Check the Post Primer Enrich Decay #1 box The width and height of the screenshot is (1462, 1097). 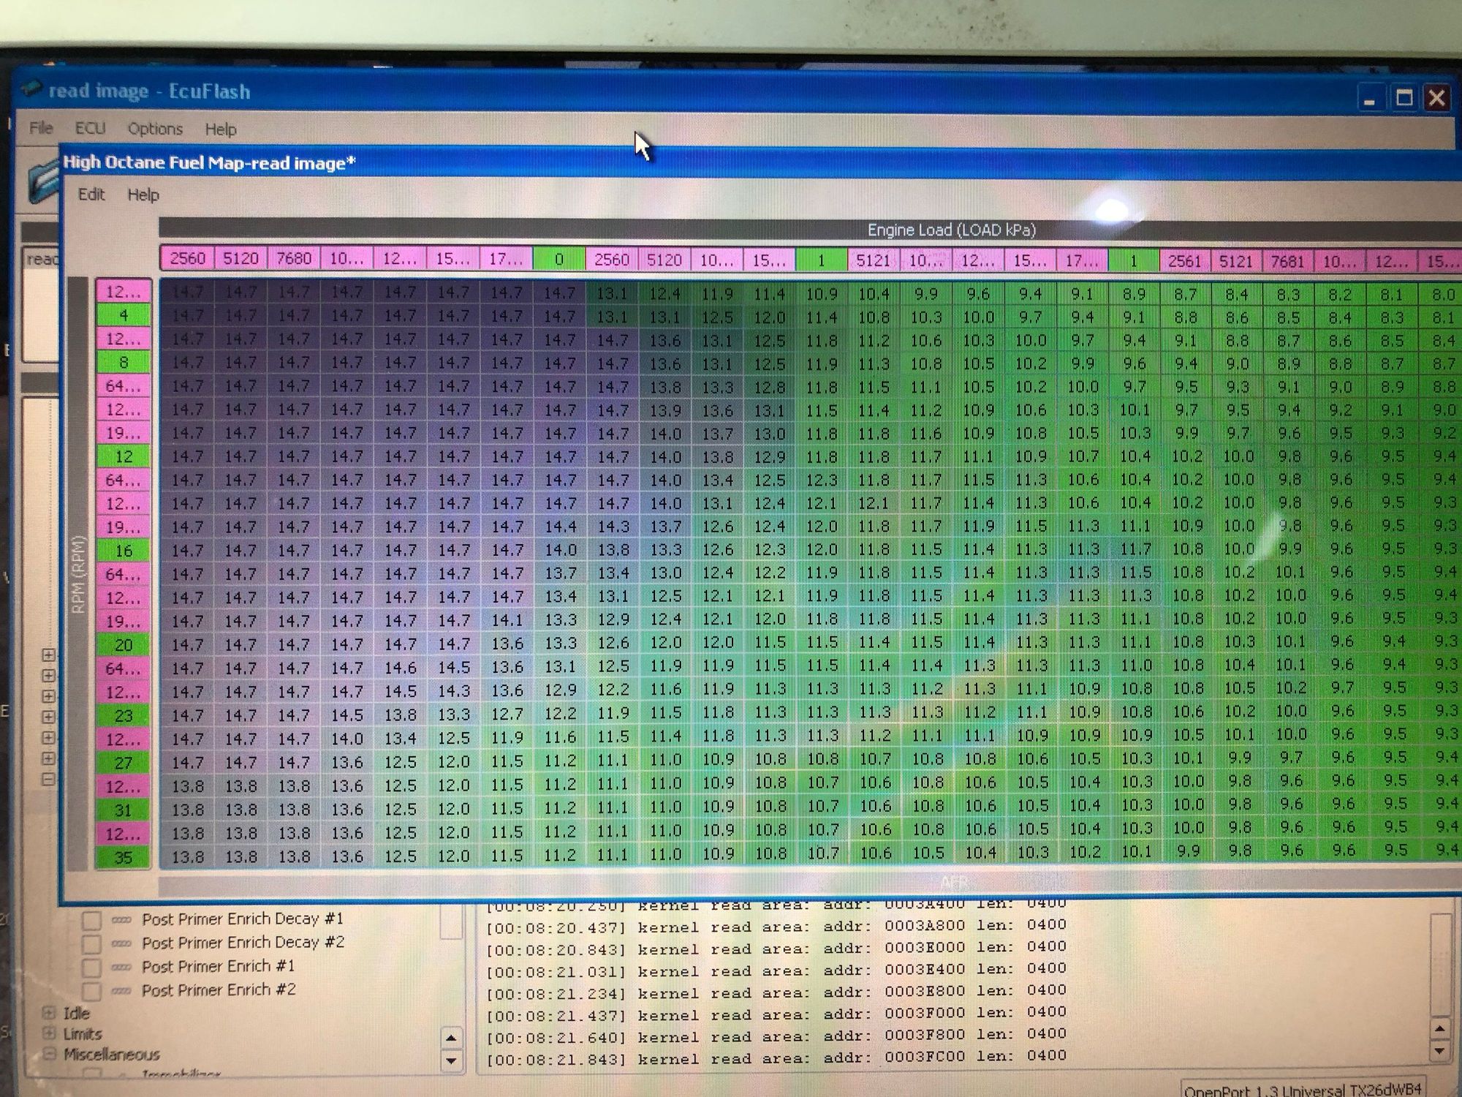(x=91, y=920)
